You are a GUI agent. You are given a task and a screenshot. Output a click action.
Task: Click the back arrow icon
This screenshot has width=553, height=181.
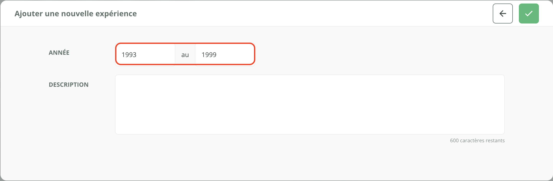click(x=503, y=13)
